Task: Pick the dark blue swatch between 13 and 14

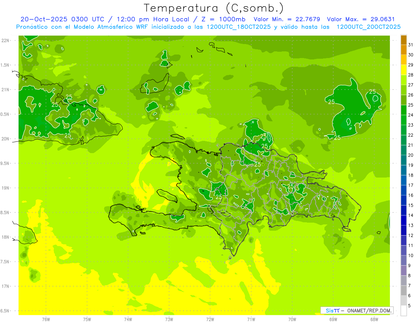Action: point(404,220)
